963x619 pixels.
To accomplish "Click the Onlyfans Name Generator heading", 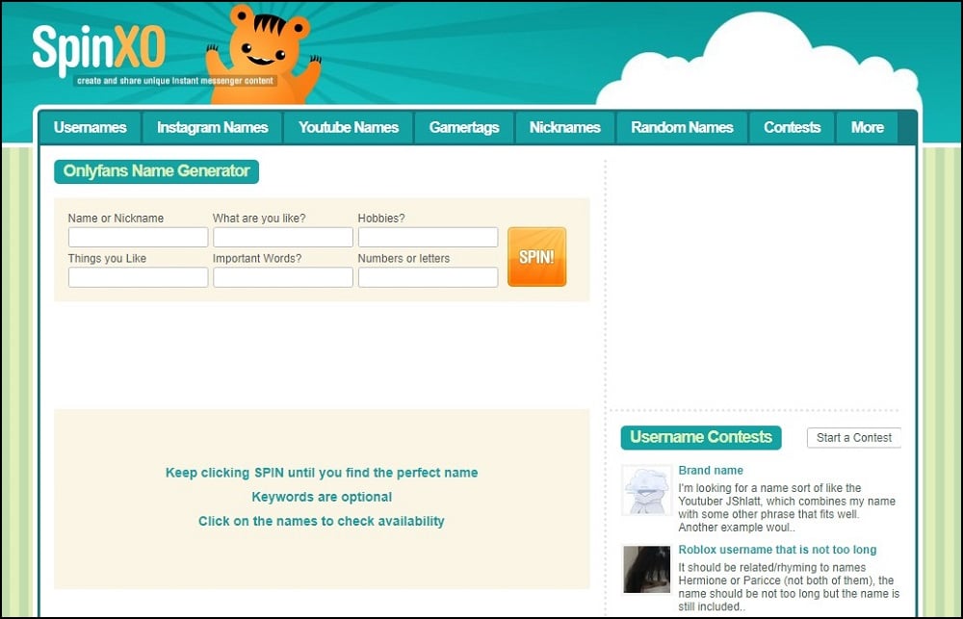I will (157, 171).
